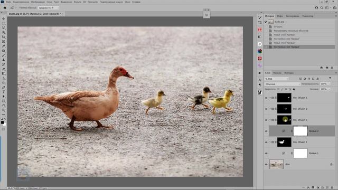Viewport: 338px width, 190px height.
Task: Select the Clone Stamp tool
Action: point(4,60)
